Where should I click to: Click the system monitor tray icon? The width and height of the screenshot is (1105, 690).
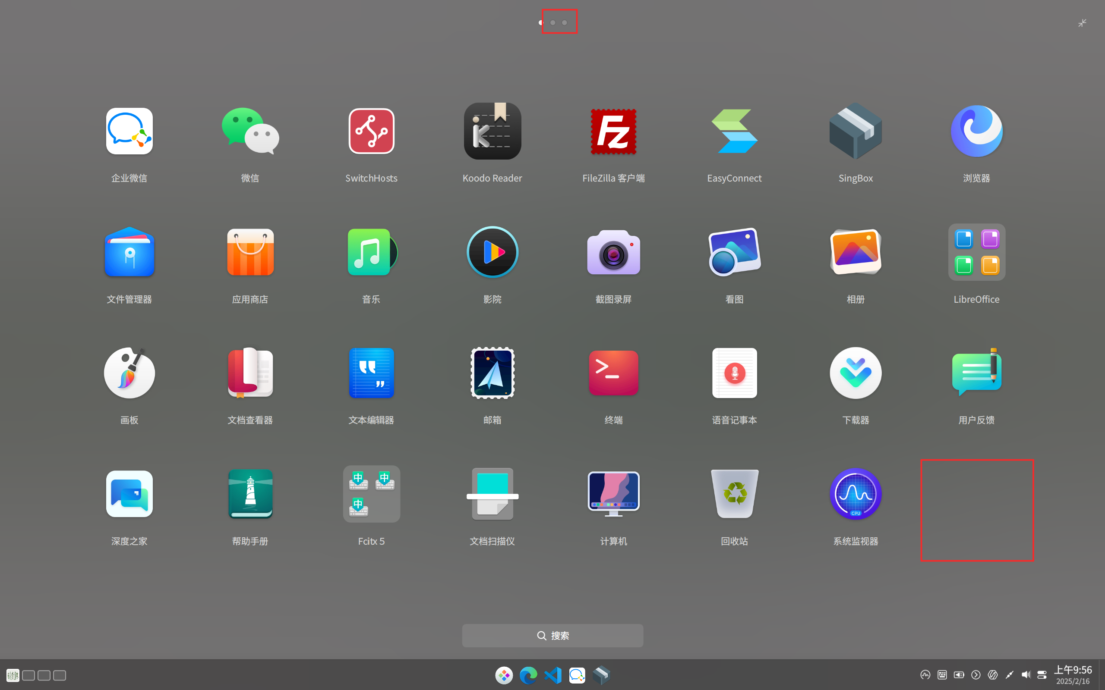click(x=925, y=674)
